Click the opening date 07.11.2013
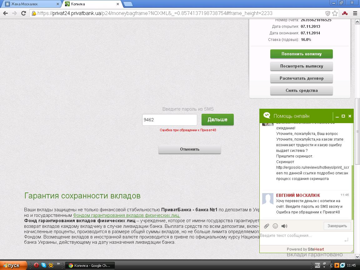The height and width of the screenshot is (270, 360). 310,26
